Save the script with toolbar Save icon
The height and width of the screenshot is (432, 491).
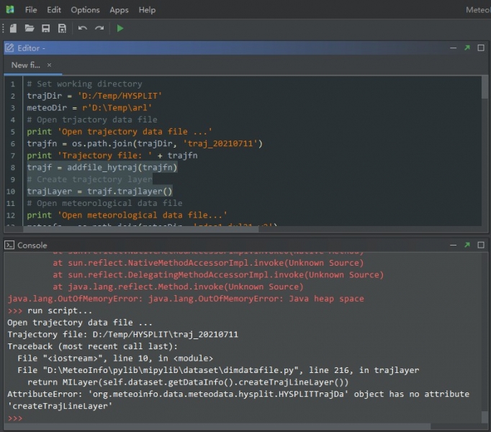[45, 28]
